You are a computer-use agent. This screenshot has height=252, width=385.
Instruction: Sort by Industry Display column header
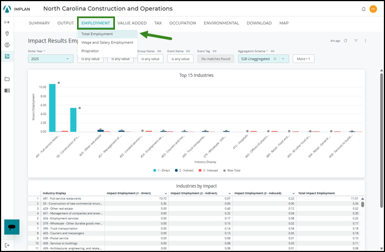tap(54, 193)
